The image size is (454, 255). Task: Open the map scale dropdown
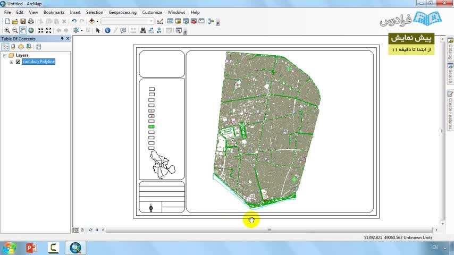(x=152, y=21)
